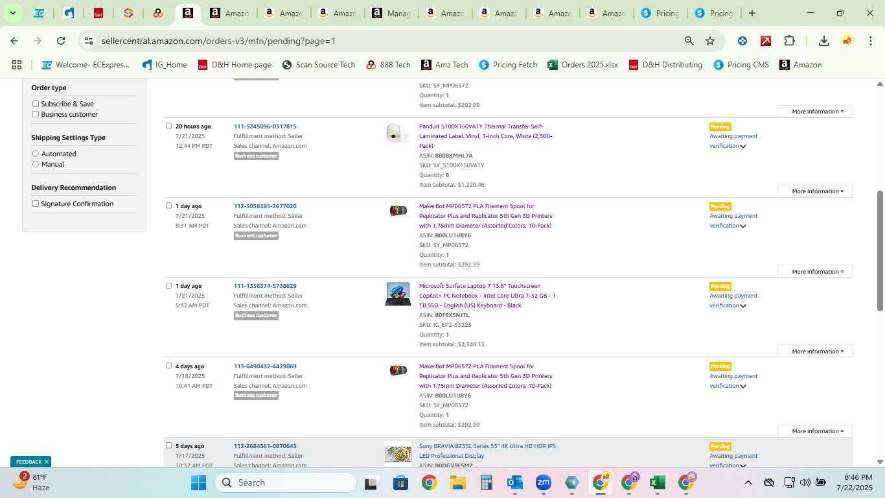Expand pending status for order 113-0490432-4429069
The image size is (885, 498).
743,386
